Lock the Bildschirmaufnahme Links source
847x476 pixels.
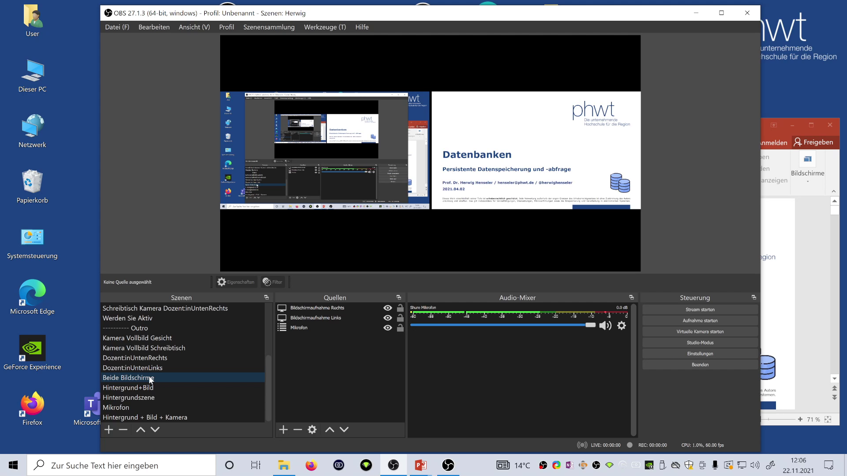[x=400, y=317]
